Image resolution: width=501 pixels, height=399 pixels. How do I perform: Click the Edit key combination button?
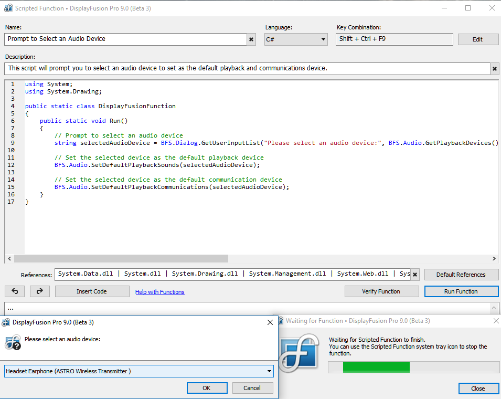coord(478,39)
